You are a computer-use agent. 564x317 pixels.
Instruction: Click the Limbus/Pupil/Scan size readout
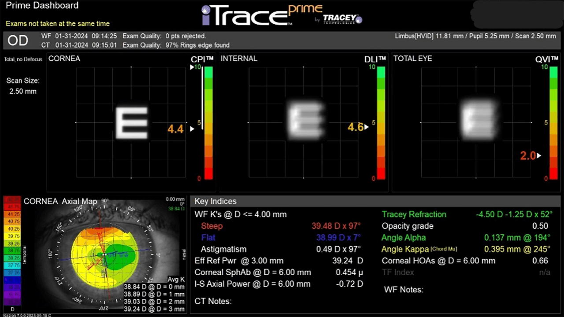click(x=475, y=36)
